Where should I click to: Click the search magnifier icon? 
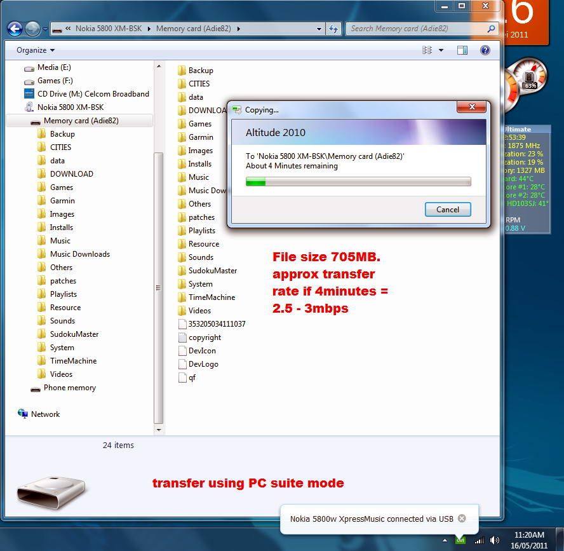[x=491, y=29]
